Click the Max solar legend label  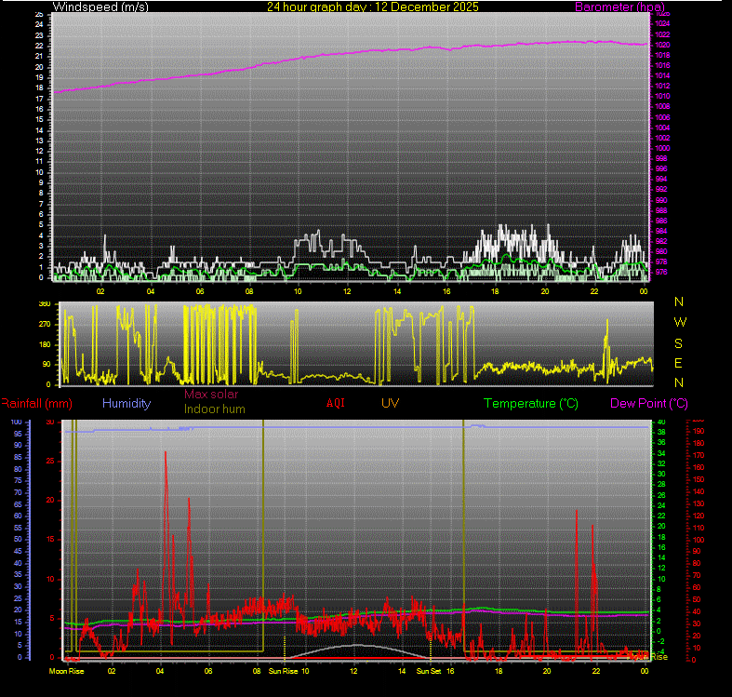coord(211,395)
